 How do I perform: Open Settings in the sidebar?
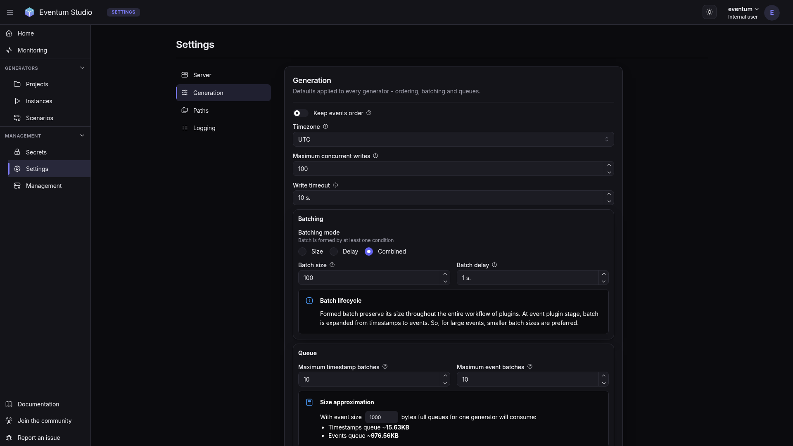[50, 169]
